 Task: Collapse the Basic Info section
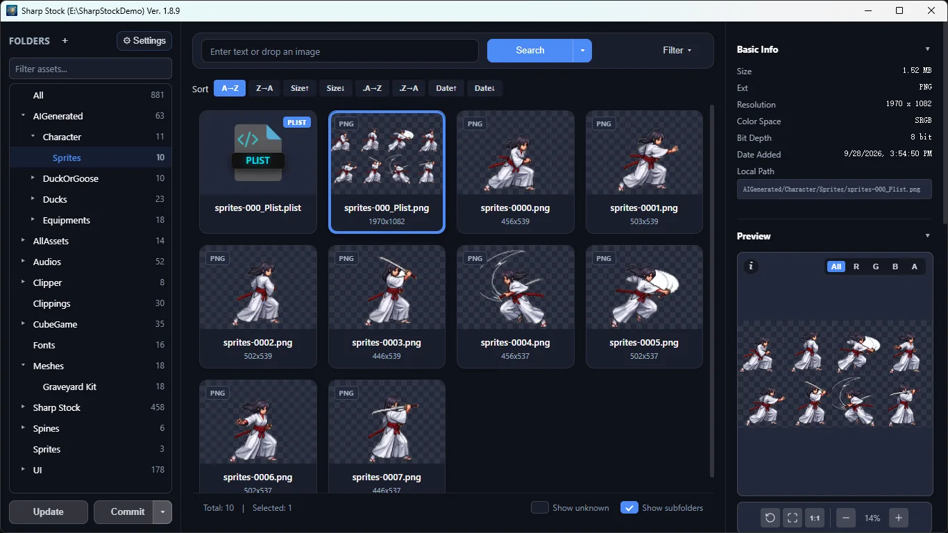click(928, 49)
